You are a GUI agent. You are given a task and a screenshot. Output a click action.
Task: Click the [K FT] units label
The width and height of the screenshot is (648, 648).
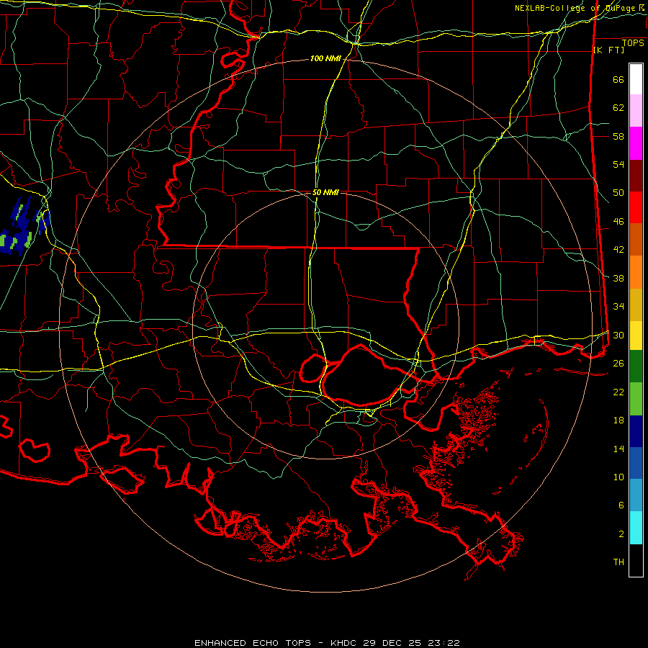coord(608,50)
